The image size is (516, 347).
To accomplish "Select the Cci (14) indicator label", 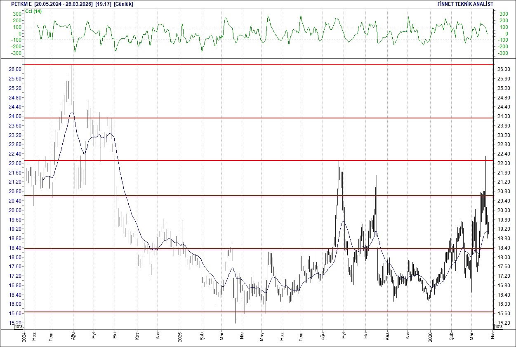I will tap(34, 11).
